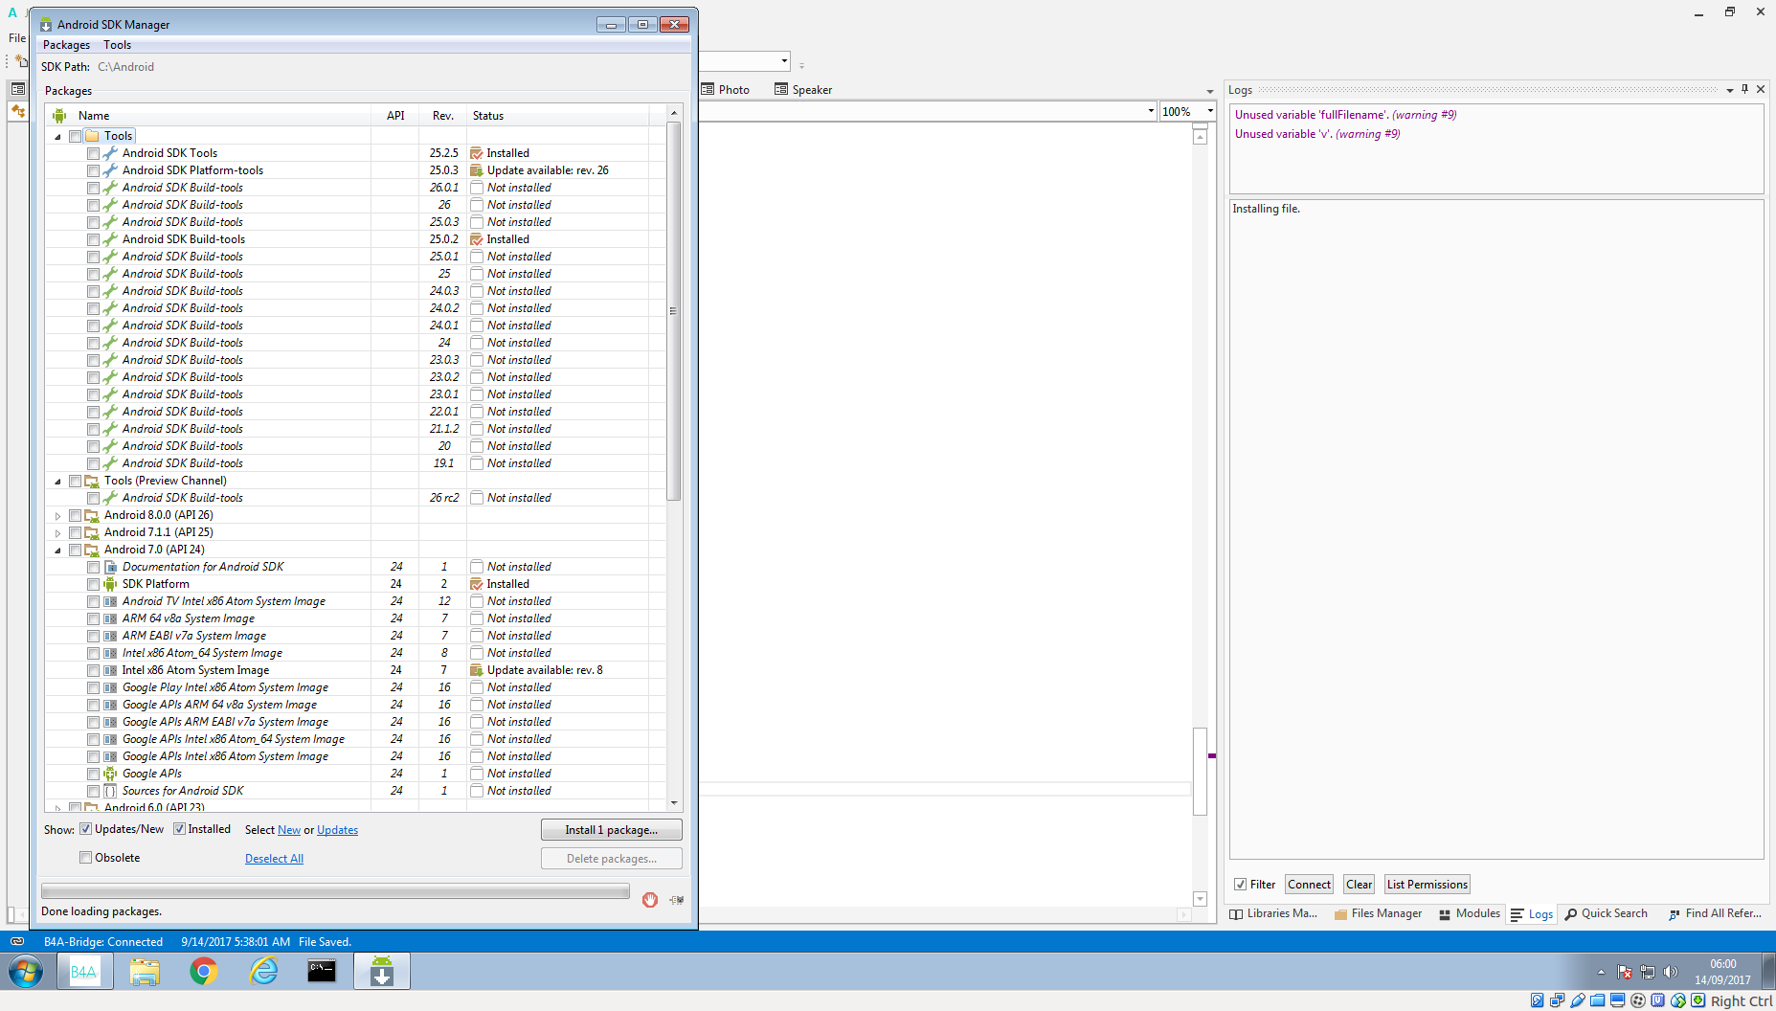Click the package list vertical scrollbar
Viewport: 1776px width, 1011px height.
pos(674,311)
